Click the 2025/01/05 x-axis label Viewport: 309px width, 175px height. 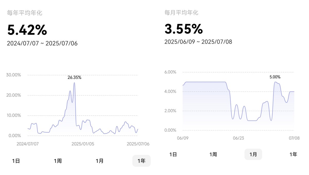coord(83,144)
